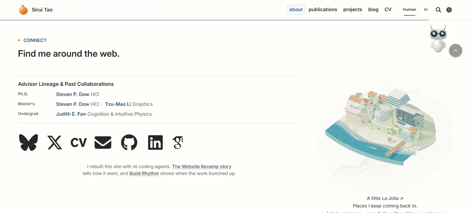Open the CV nav item
The image size is (472, 213).
pyautogui.click(x=388, y=10)
